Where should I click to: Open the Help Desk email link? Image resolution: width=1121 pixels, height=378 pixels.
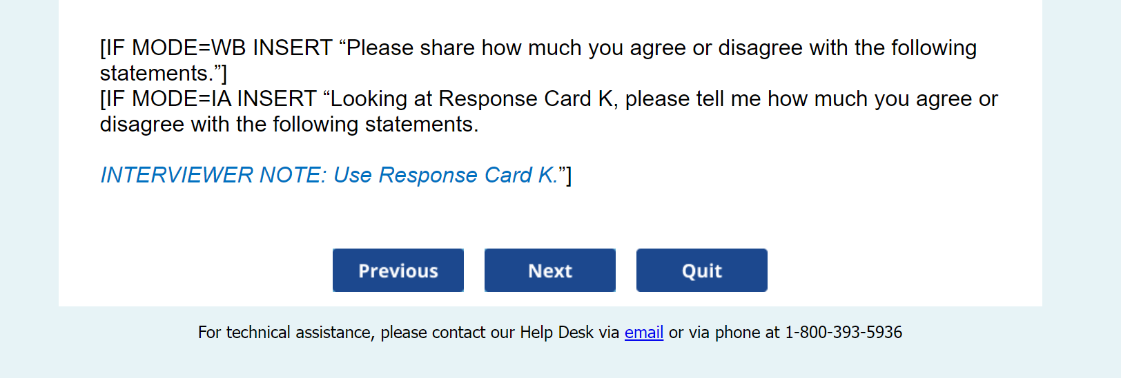[x=643, y=333]
